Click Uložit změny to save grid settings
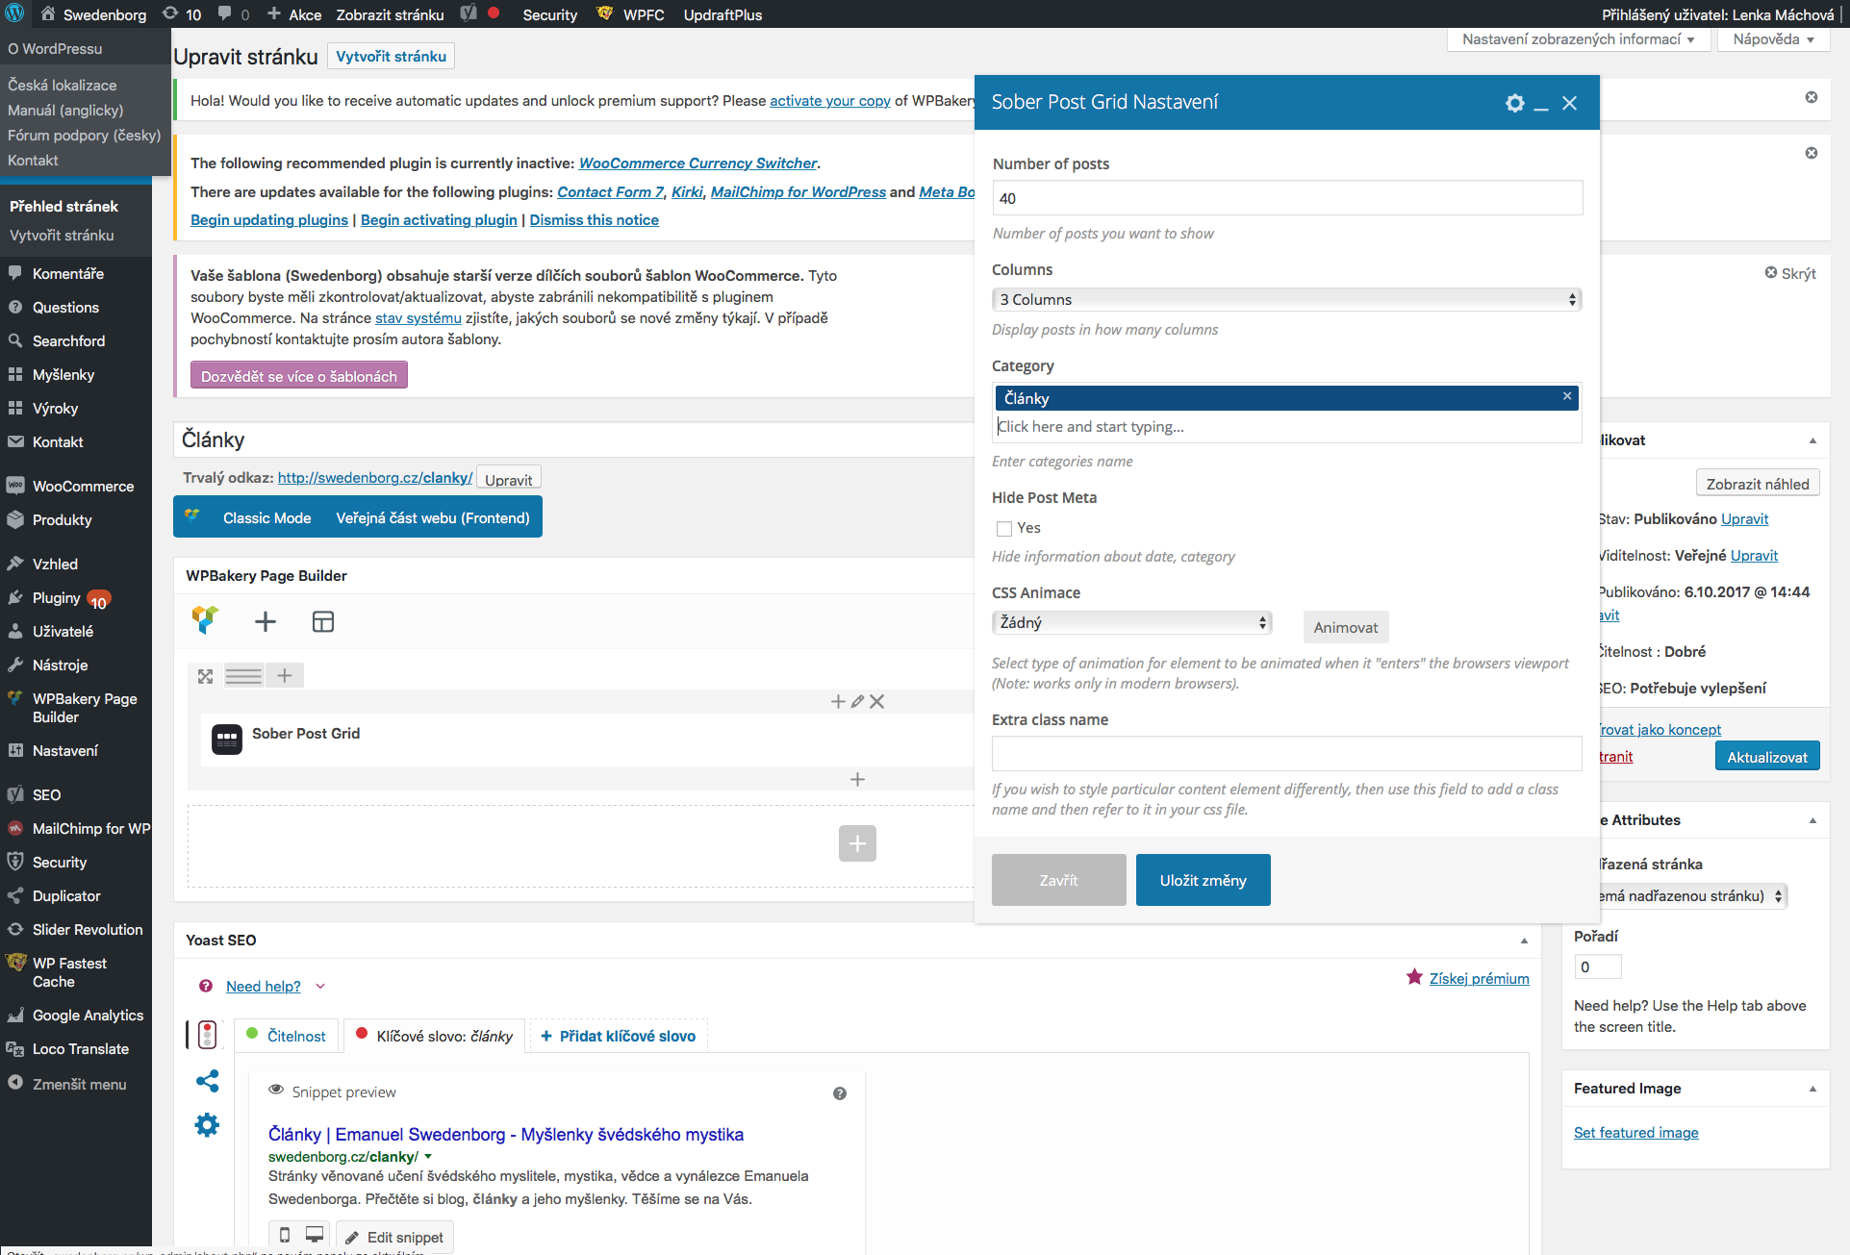The width and height of the screenshot is (1850, 1255). click(x=1203, y=880)
